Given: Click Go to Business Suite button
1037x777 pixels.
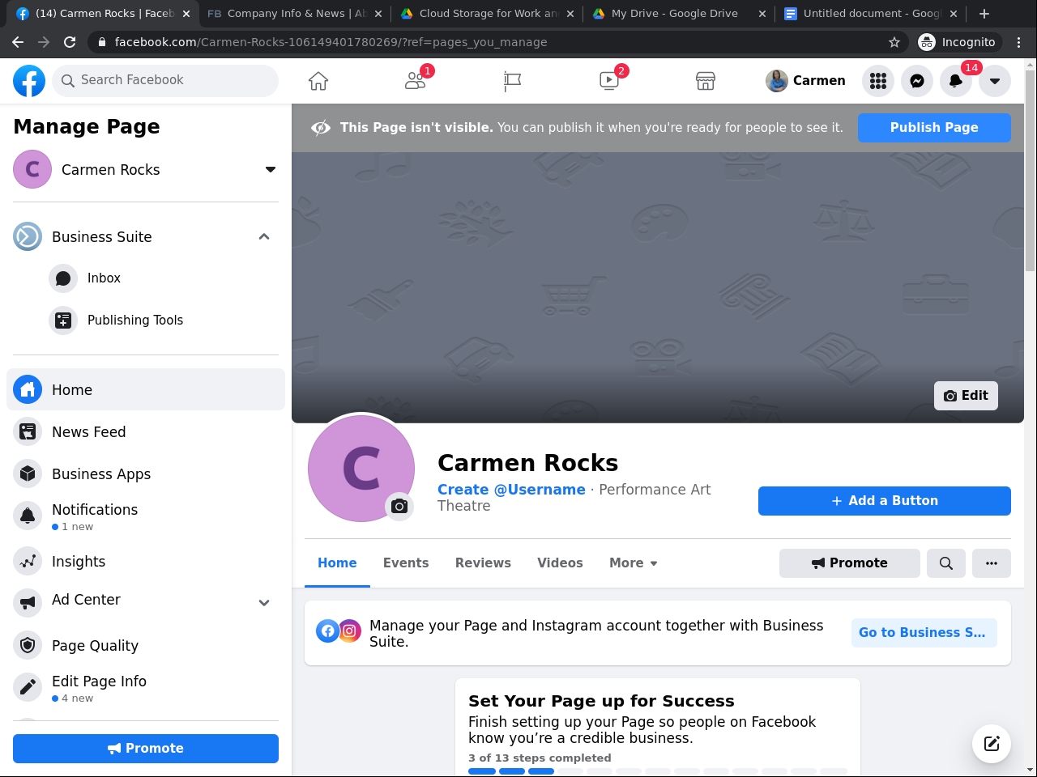Looking at the screenshot, I should (x=924, y=633).
